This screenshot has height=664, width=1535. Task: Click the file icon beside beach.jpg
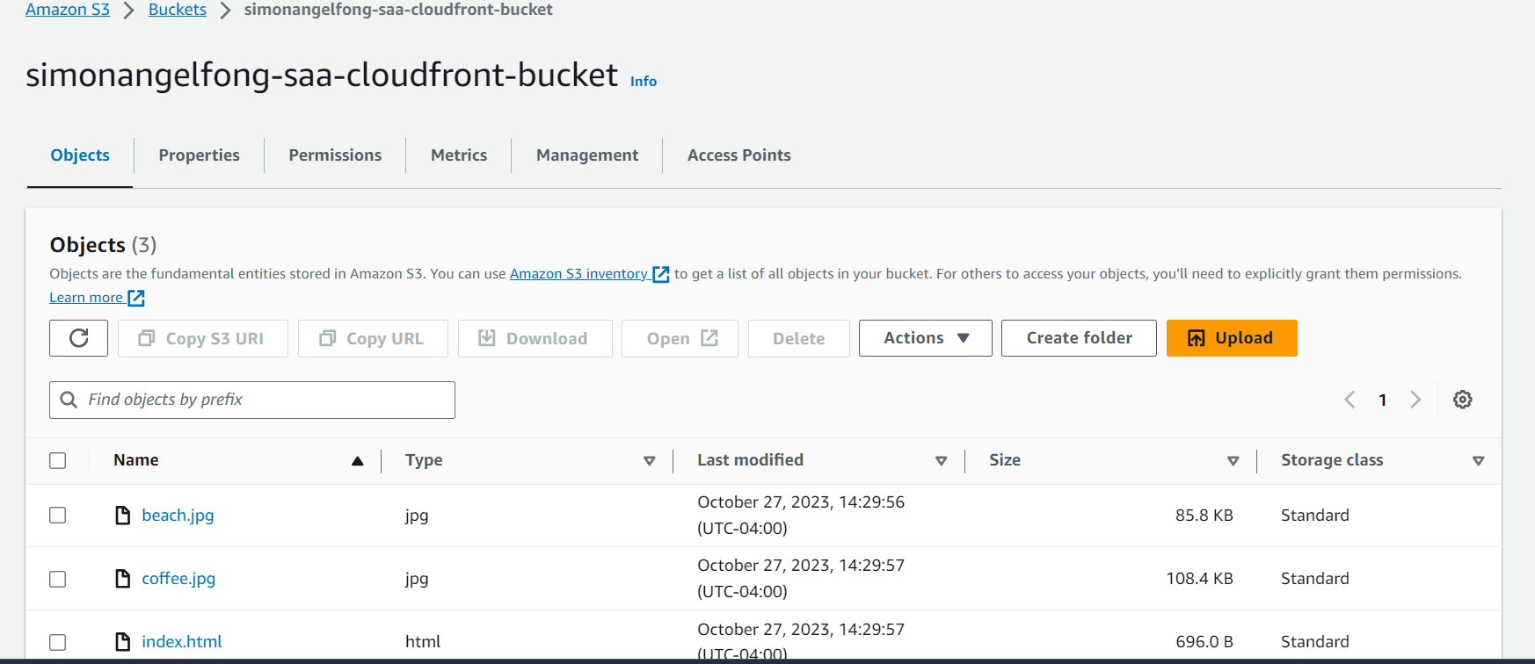(x=123, y=515)
